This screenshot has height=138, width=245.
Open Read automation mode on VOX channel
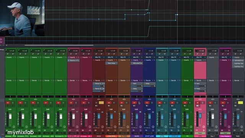click(x=200, y=133)
